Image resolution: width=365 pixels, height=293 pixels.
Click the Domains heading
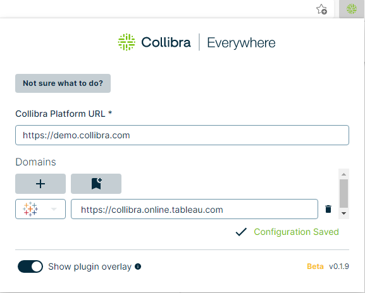[x=35, y=162]
